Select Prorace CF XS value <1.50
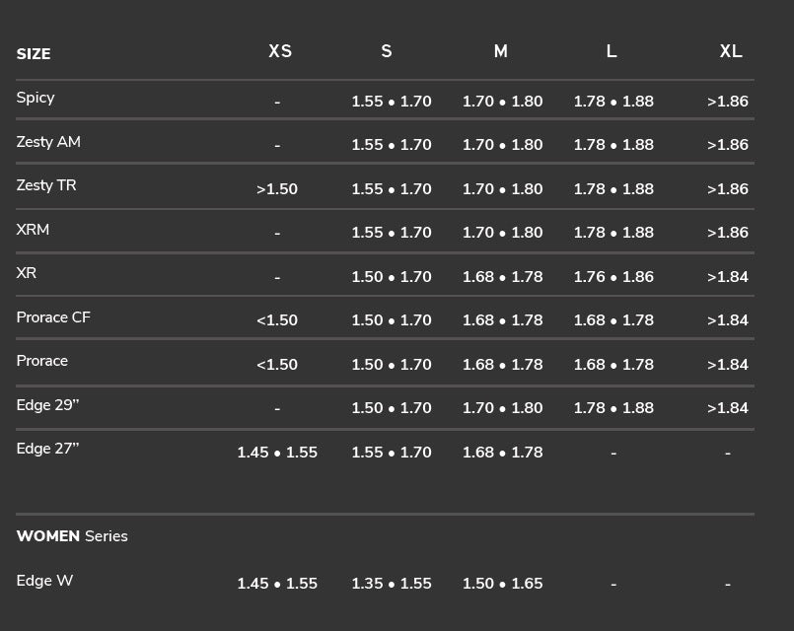The image size is (794, 631). [277, 320]
